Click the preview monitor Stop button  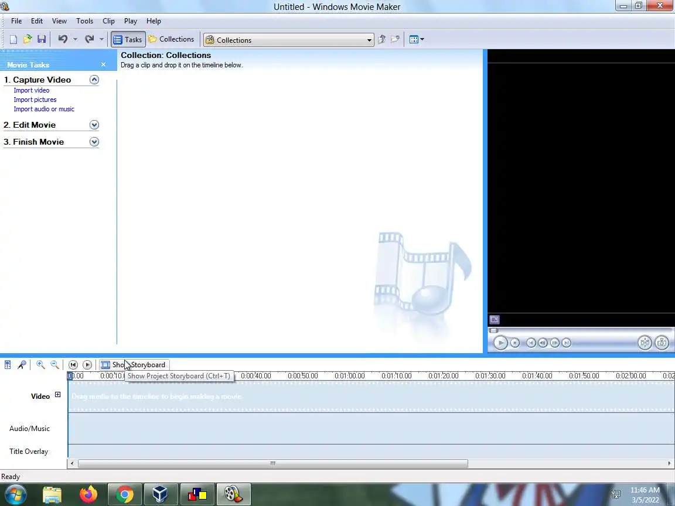(x=515, y=343)
